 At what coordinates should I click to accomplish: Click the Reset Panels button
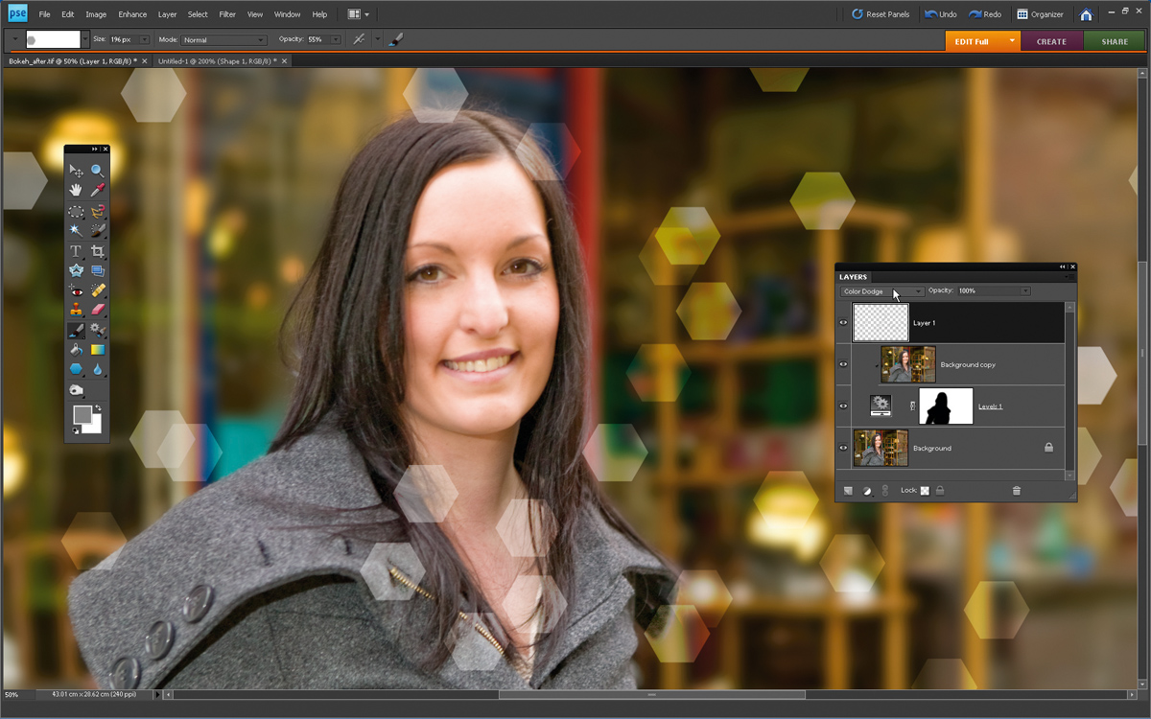881,14
